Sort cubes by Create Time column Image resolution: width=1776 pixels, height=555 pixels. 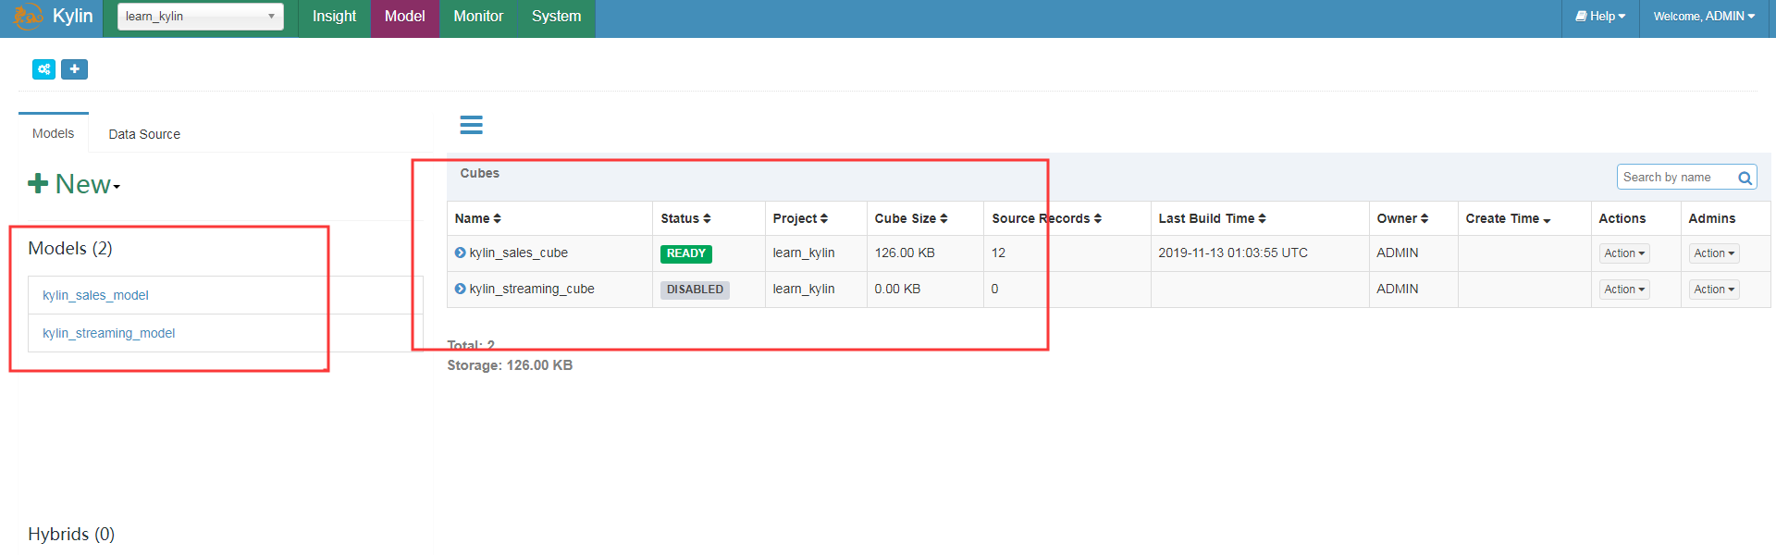pos(1508,218)
